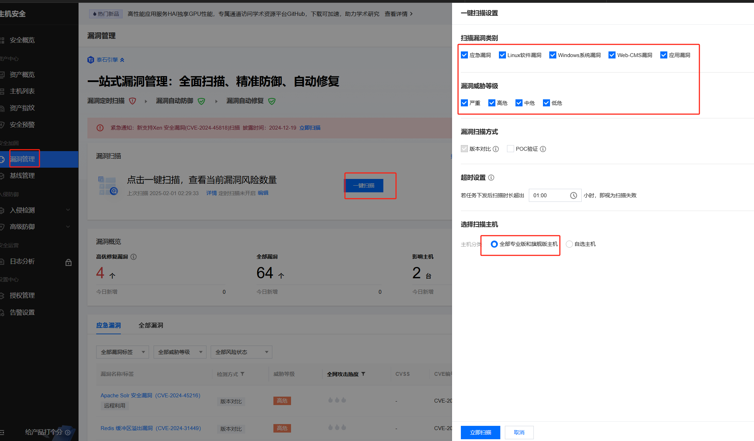This screenshot has height=441, width=754.
Task: Click the 全网攻击热度 filter funnel icon
Action: click(x=363, y=374)
